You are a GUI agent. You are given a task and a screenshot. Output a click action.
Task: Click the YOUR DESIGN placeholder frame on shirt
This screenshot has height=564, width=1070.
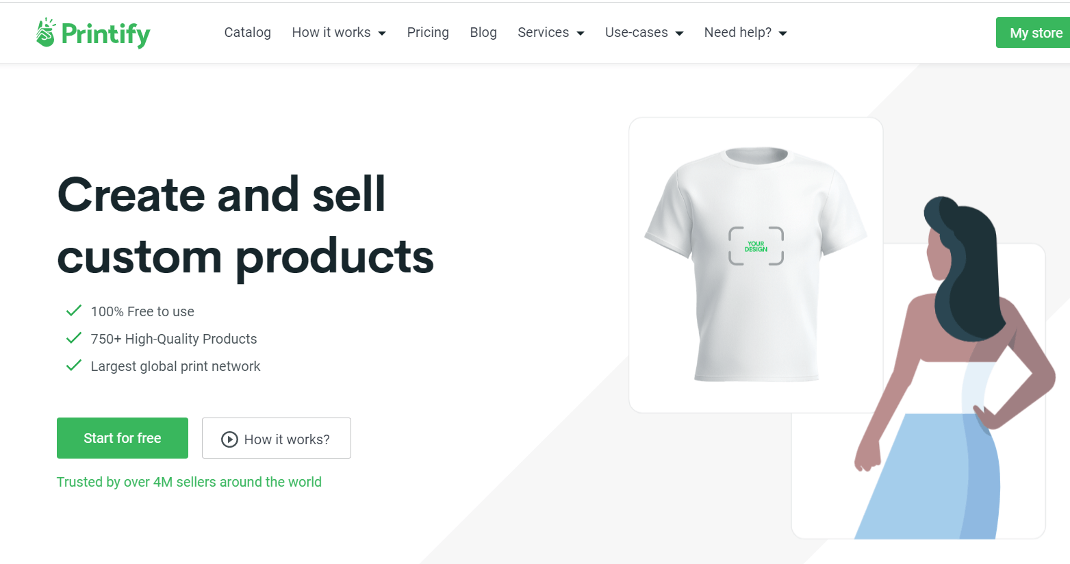click(x=756, y=246)
